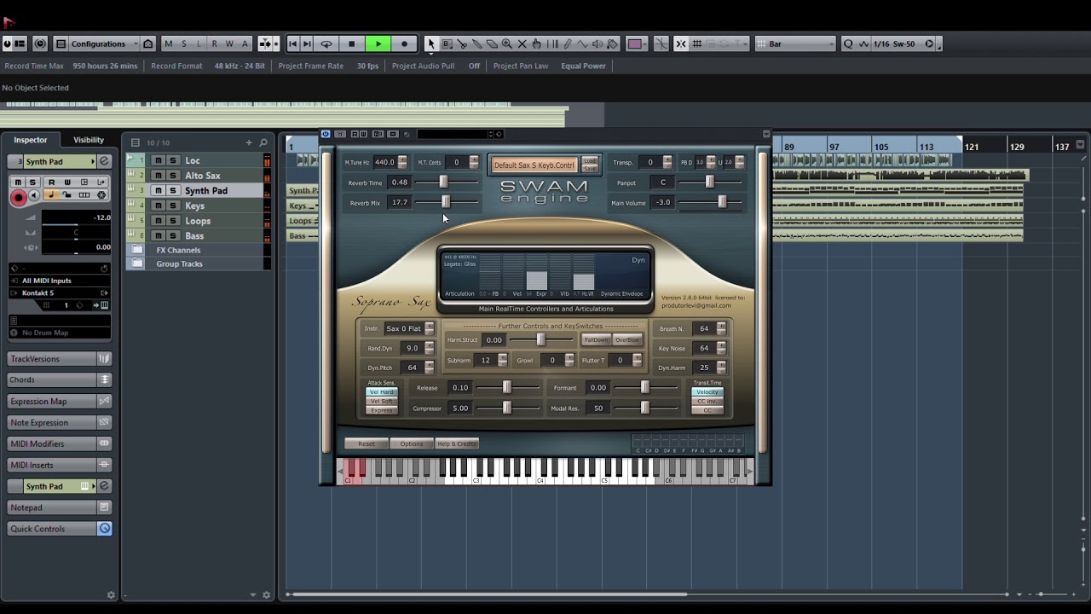
Task: Select the Range Selection tool
Action: tap(447, 44)
